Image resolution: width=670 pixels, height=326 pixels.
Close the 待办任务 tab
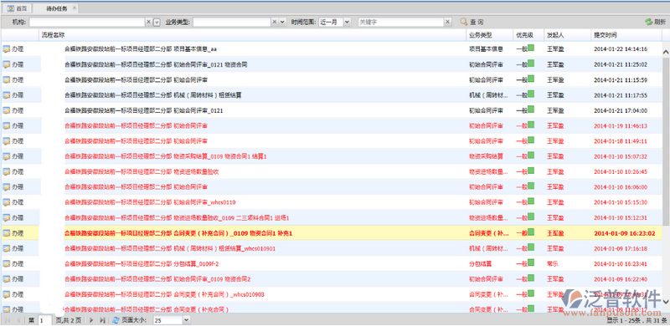[x=75, y=8]
